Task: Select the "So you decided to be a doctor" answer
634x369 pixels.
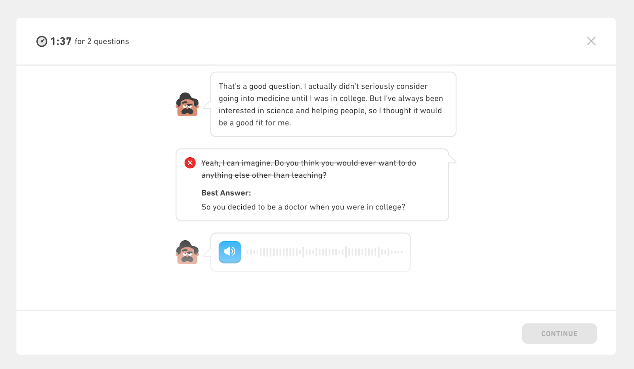Action: (x=303, y=207)
